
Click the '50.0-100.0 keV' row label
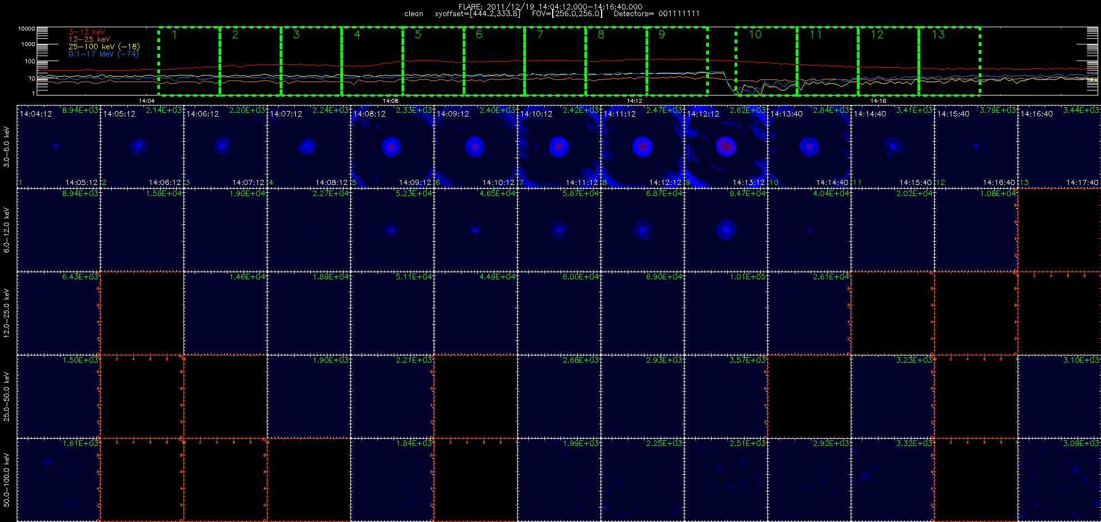click(x=7, y=480)
